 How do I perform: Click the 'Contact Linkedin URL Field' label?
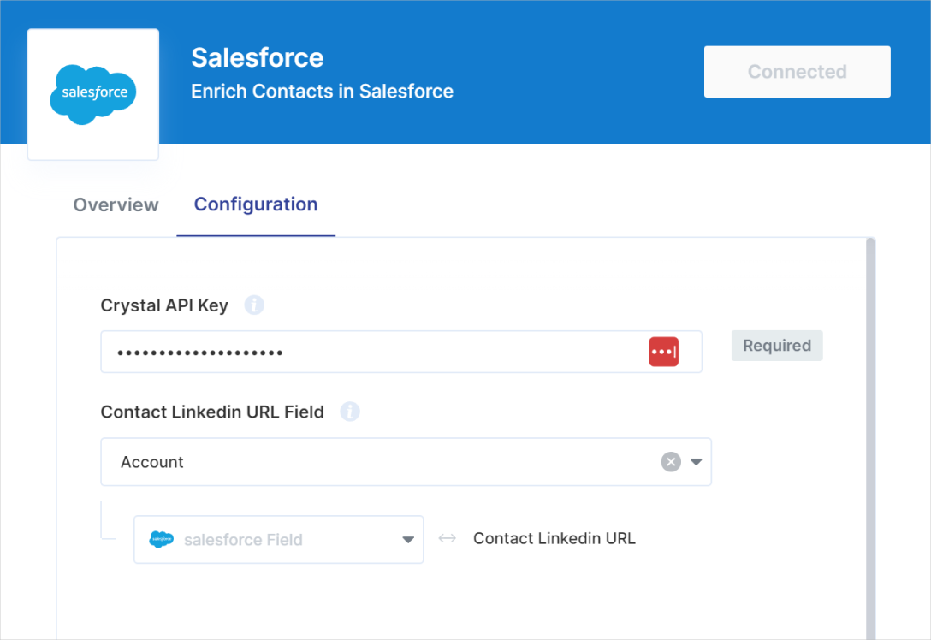(212, 412)
